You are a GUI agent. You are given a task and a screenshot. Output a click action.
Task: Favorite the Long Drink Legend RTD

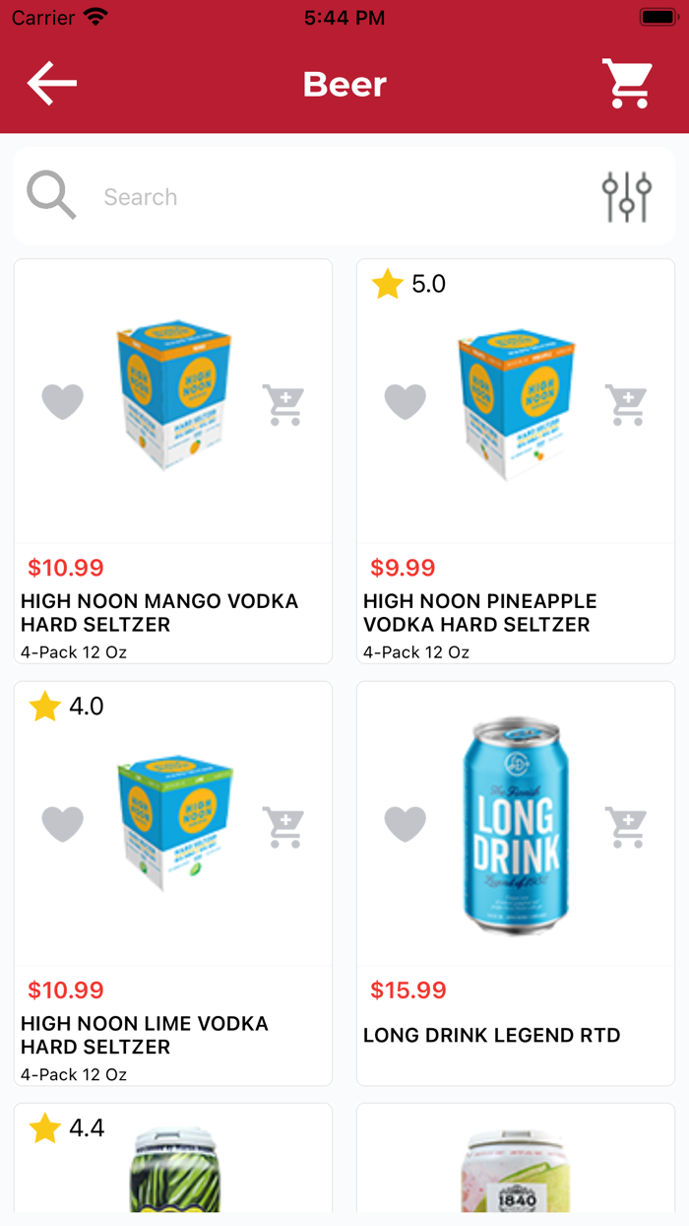coord(406,824)
